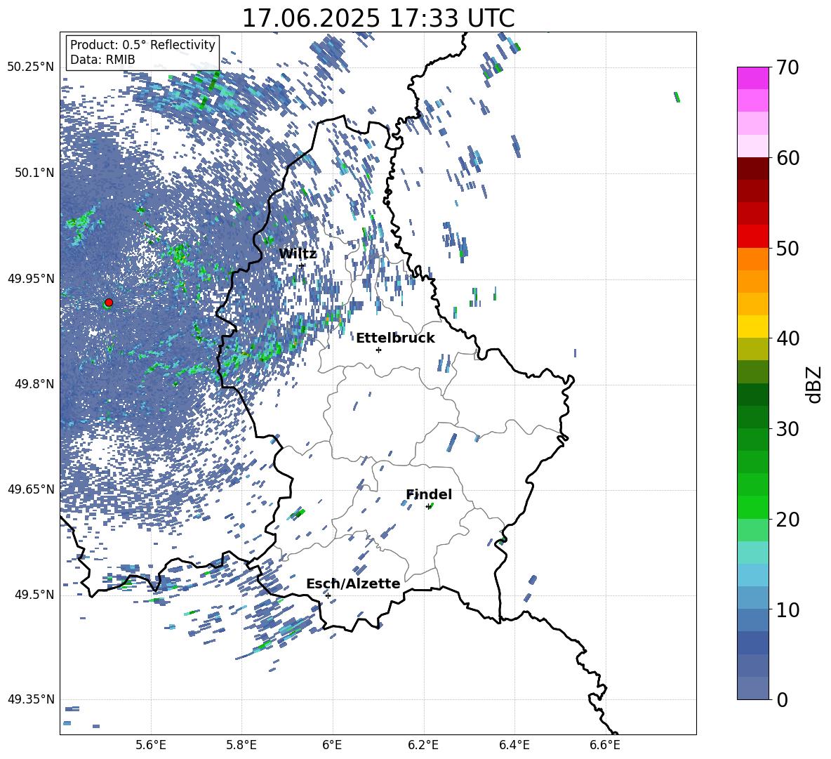Screen dimensions: 831x759
Task: Click the 6.2°E longitude label
Action: [423, 745]
